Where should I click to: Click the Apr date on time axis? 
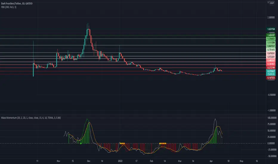point(211,161)
